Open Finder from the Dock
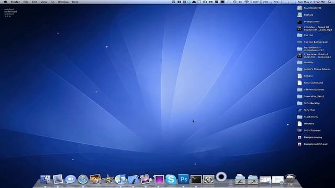Screen dimensions: 335x188 point(46,179)
